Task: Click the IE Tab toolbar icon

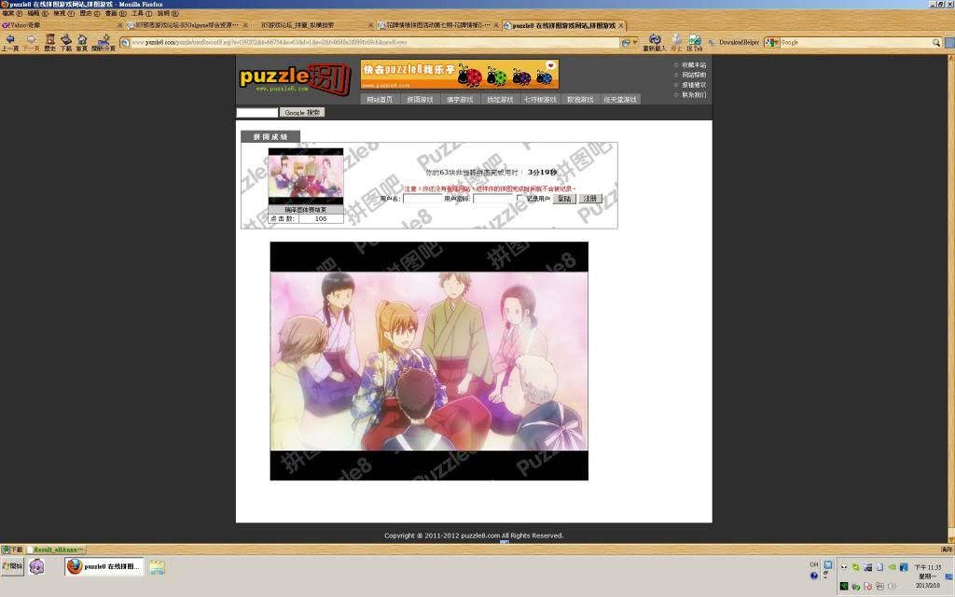Action: pyautogui.click(x=694, y=42)
